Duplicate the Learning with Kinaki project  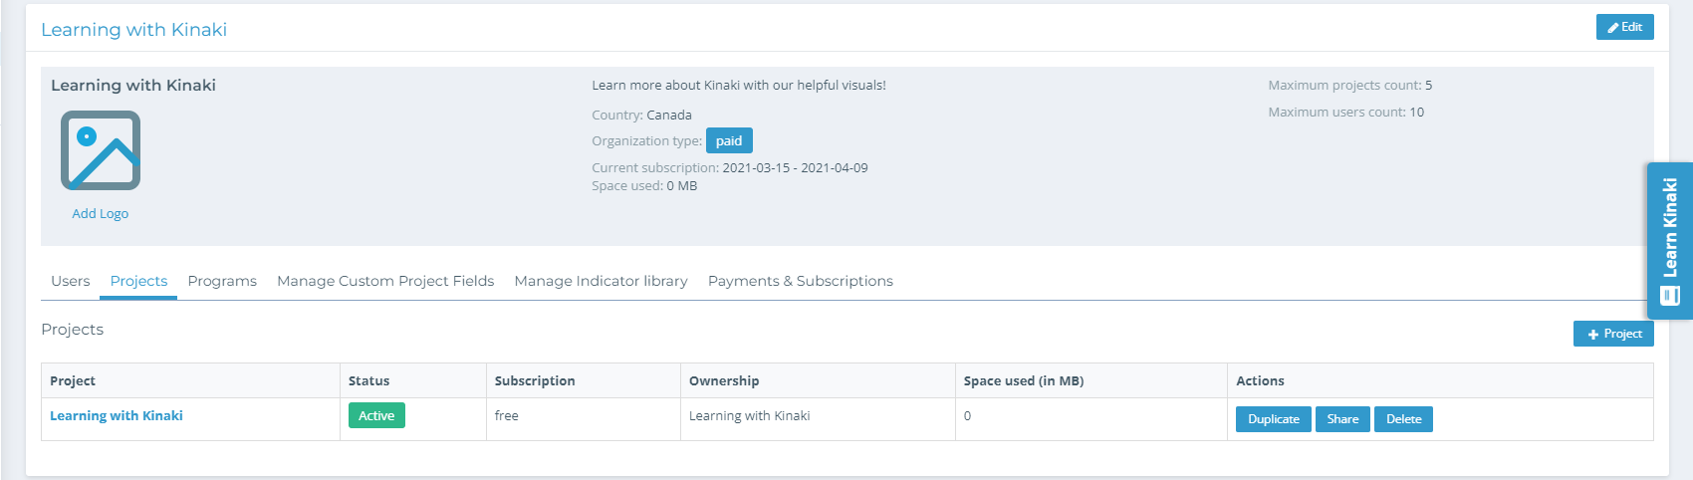1273,419
